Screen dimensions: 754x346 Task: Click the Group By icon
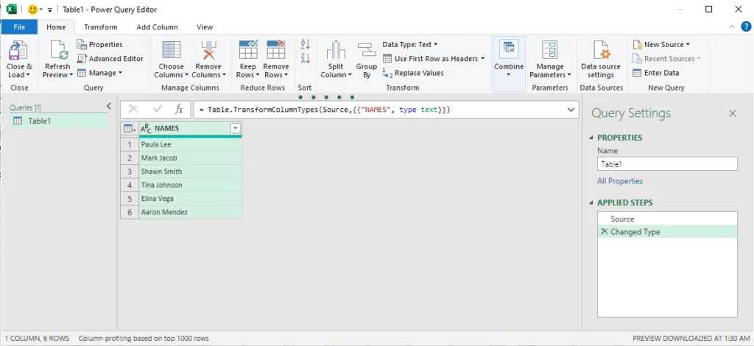pos(367,51)
